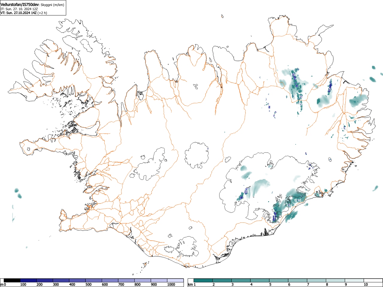Image resolution: width=383 pixels, height=287 pixels.
Task: Click the 1–2 km dark teal legend swatch
Action: (203, 280)
